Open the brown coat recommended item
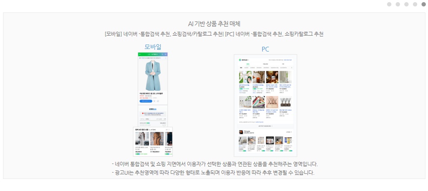428x191 pixels. pos(157,139)
